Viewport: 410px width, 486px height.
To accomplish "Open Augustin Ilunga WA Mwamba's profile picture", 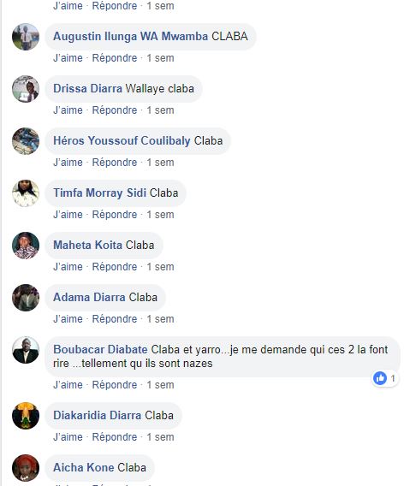I will pyautogui.click(x=26, y=37).
